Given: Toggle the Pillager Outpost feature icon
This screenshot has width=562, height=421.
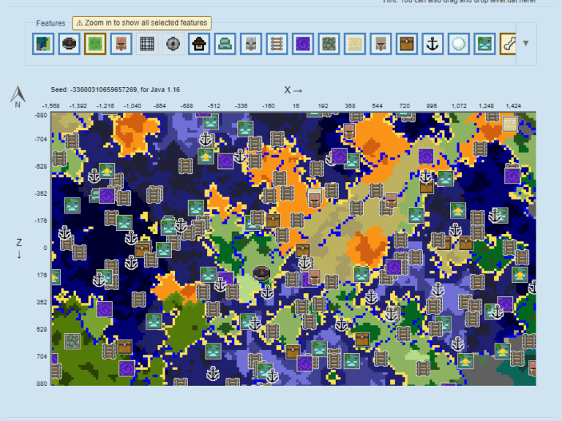Looking at the screenshot, I should click(x=251, y=44).
